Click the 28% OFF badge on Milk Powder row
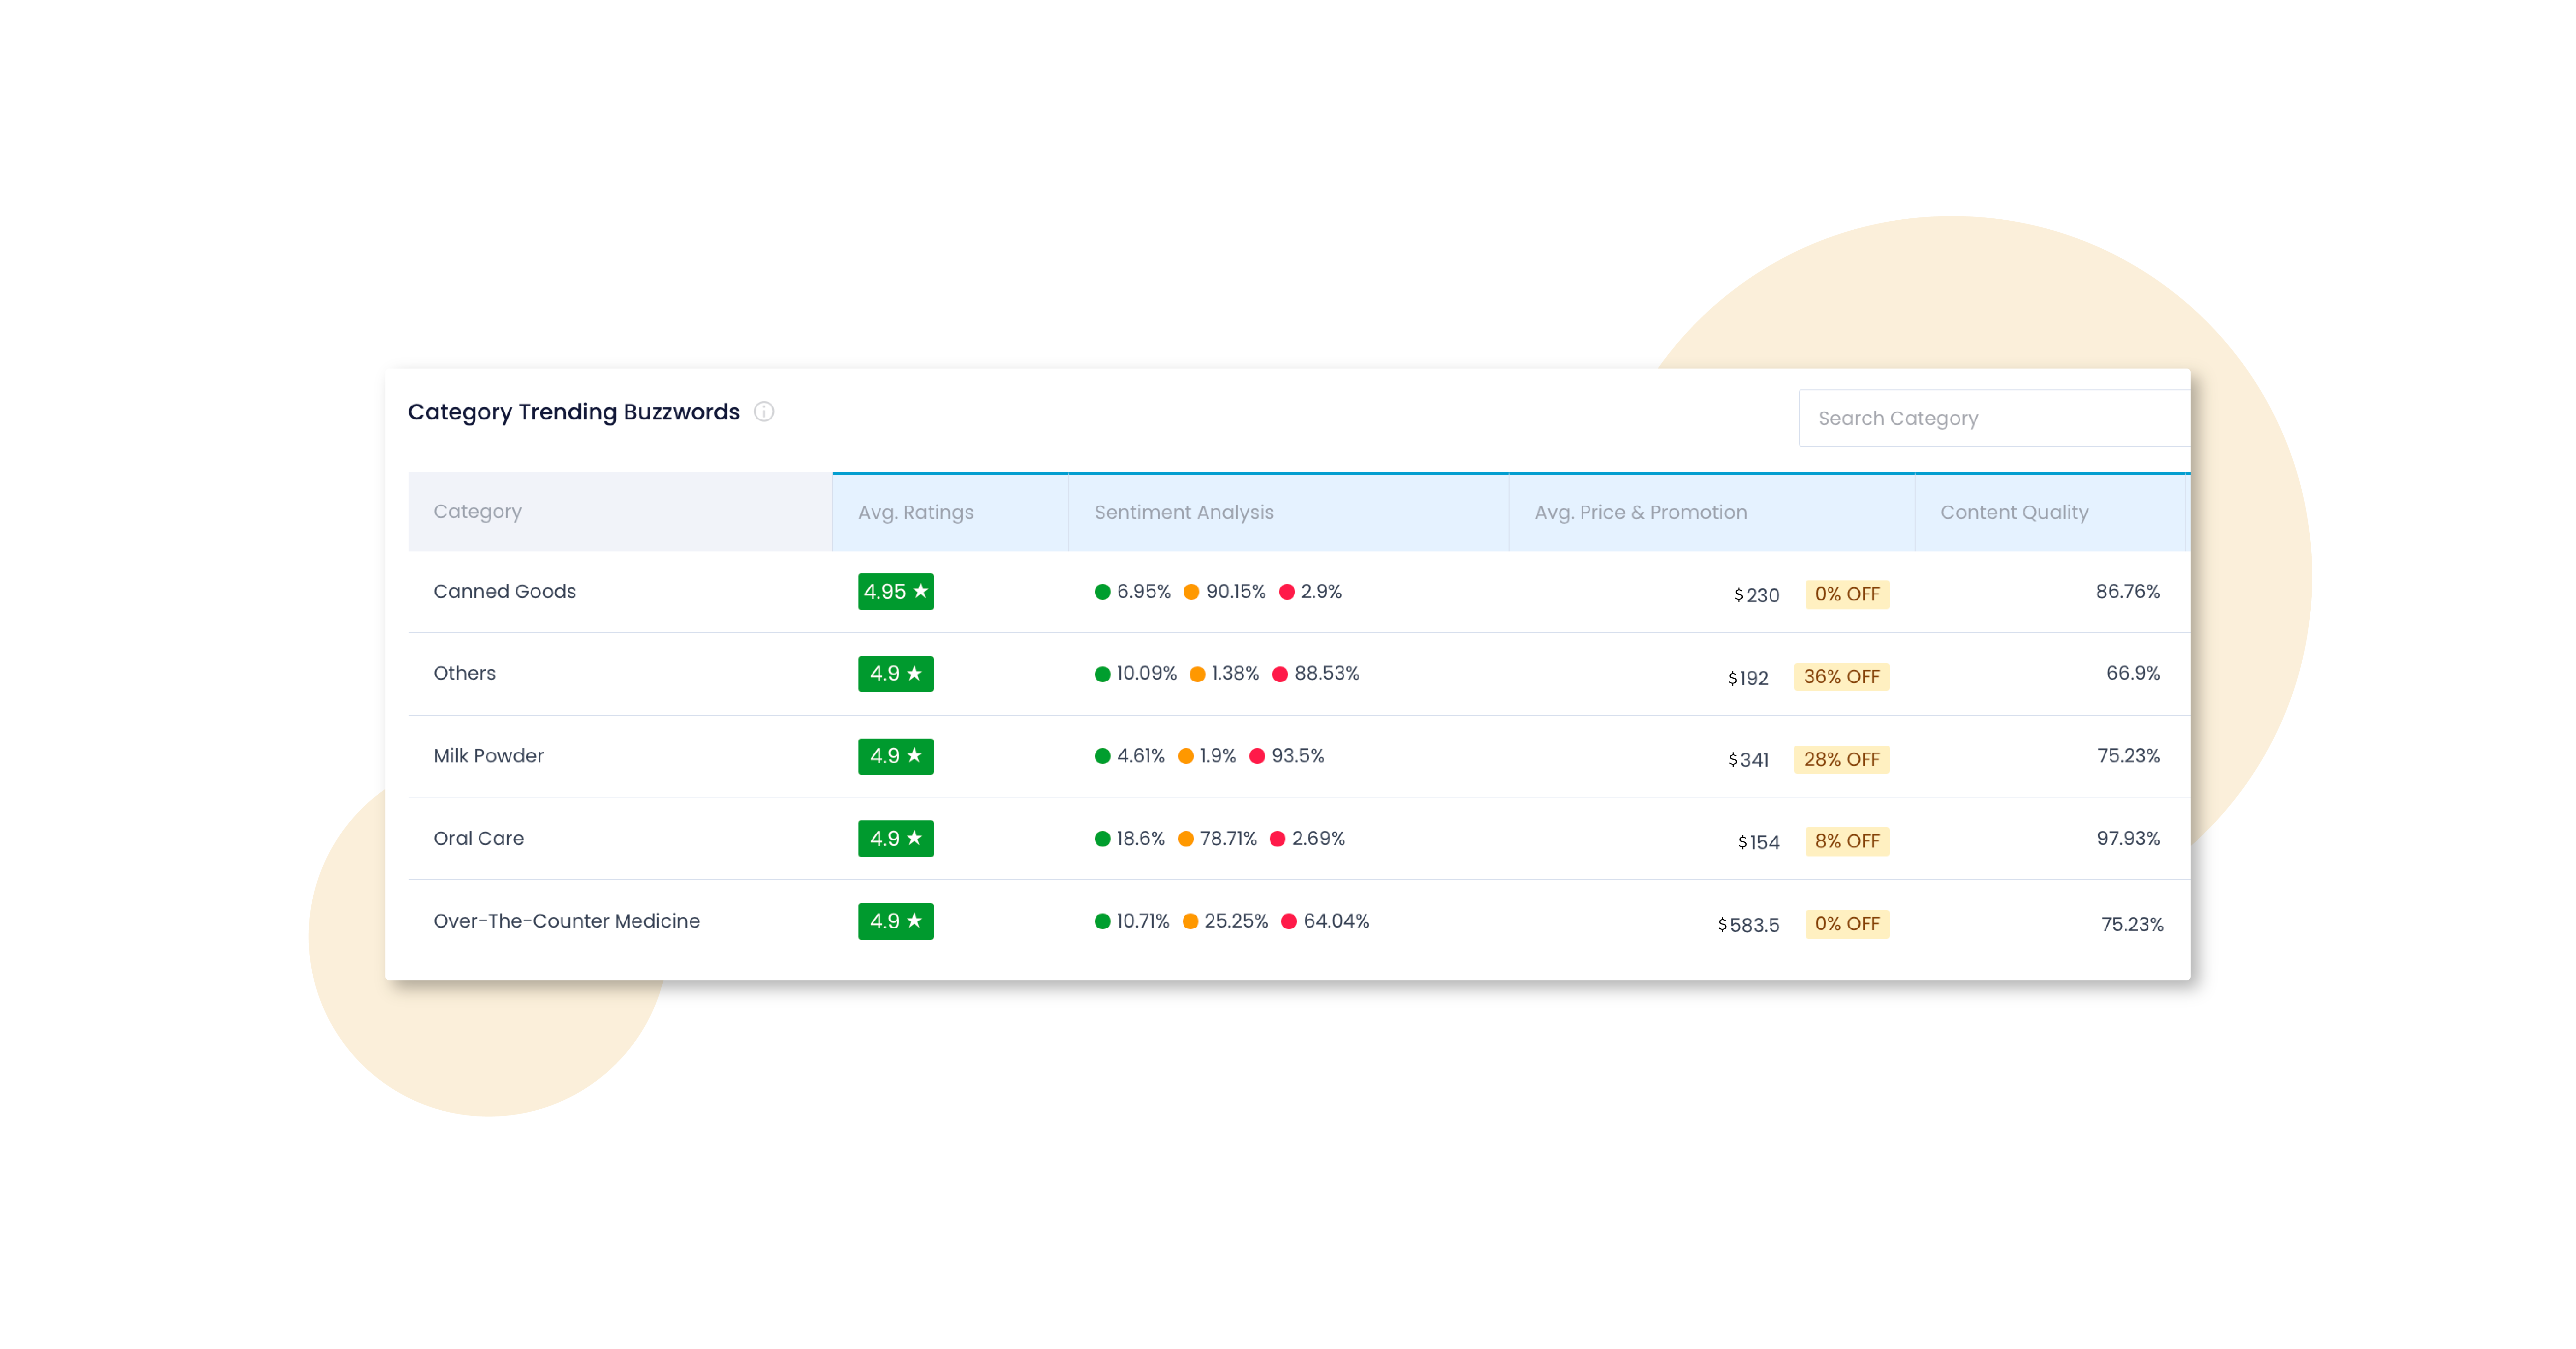 1842,759
